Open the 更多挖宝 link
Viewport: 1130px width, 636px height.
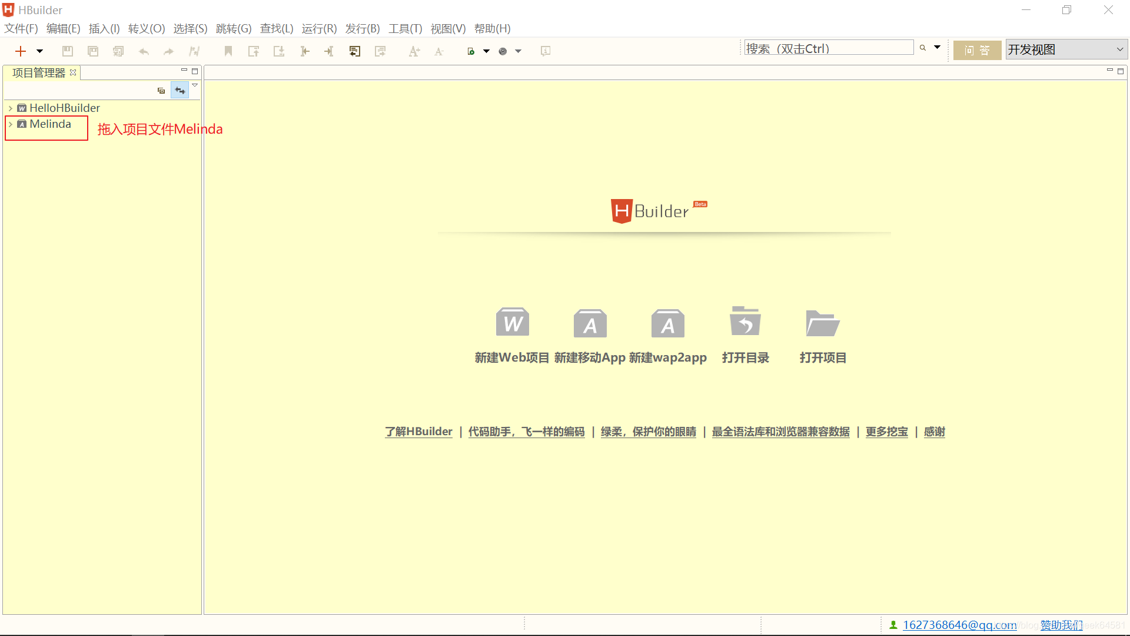[x=887, y=432]
